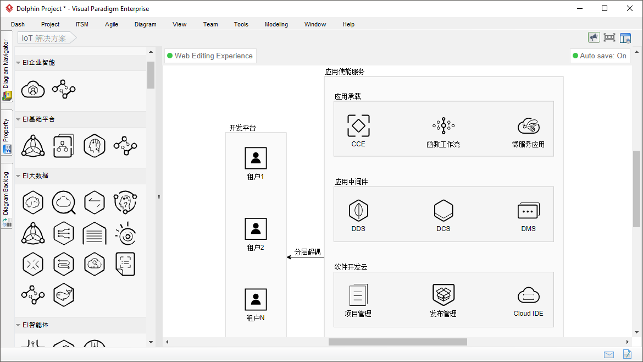The height and width of the screenshot is (362, 643).
Task: Select the lined warehouse document shape
Action: (x=95, y=233)
